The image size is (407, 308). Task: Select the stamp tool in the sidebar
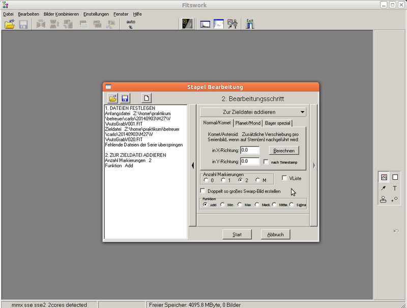[383, 199]
